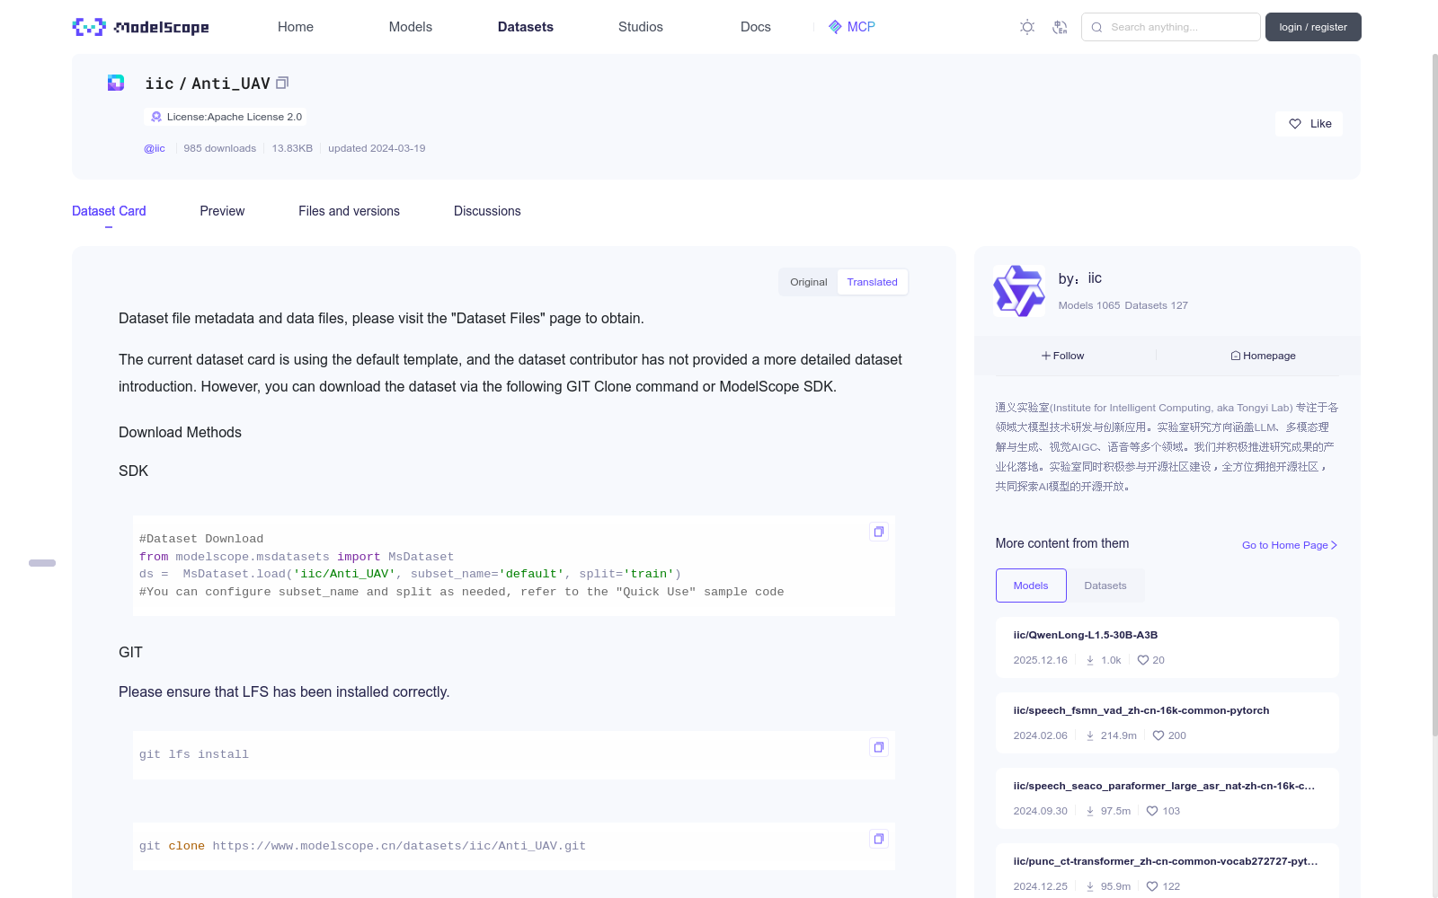Show the Datasets list under More content
This screenshot has width=1438, height=898.
coord(1105,585)
